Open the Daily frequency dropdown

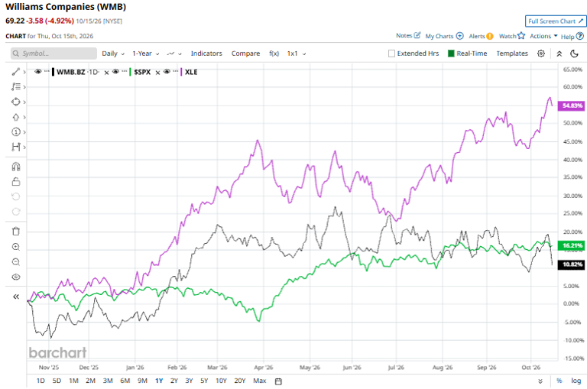tap(113, 53)
